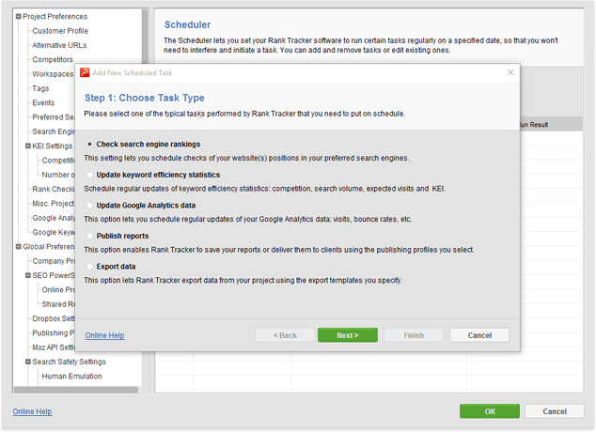Image resolution: width=596 pixels, height=432 pixels.
Task: Select Update Google Analytics data option
Action: (x=89, y=206)
